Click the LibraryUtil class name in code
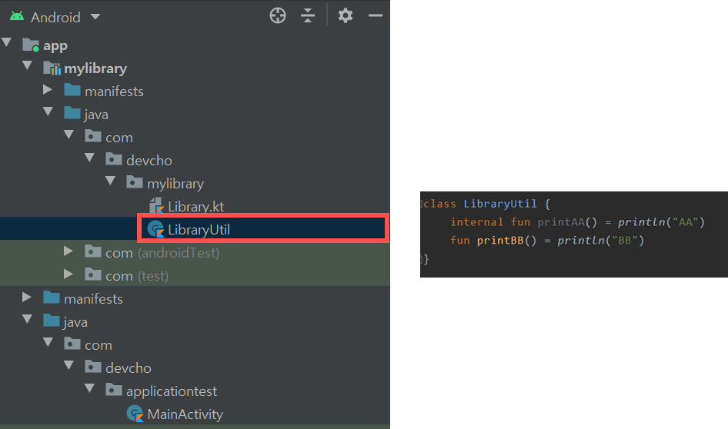Screen dimensions: 728x429 coord(500,204)
